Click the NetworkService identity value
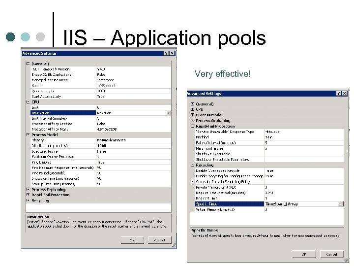The width and height of the screenshot is (354, 266). [x=111, y=140]
